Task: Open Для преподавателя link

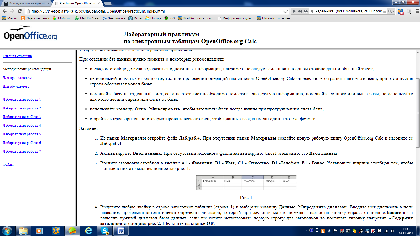Action: 18,78
